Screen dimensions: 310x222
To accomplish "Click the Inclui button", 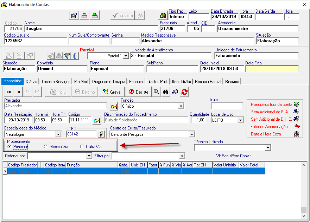I will (x=58, y=92).
